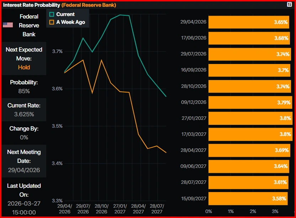Click the 85% probability value

[24, 91]
